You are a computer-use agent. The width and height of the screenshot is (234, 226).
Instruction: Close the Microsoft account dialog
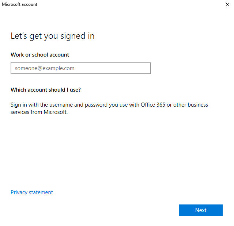pos(227,4)
